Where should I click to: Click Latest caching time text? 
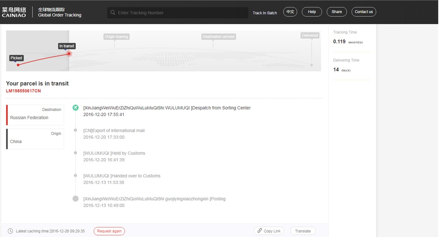pyautogui.click(x=50, y=231)
